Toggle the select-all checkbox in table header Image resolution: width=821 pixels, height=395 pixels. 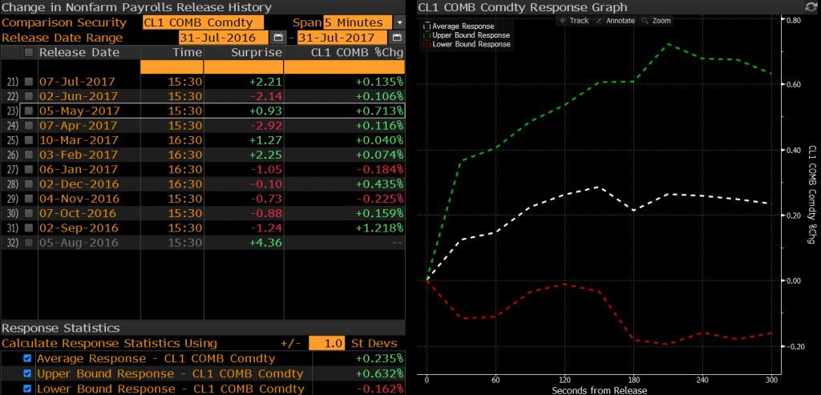[x=29, y=52]
